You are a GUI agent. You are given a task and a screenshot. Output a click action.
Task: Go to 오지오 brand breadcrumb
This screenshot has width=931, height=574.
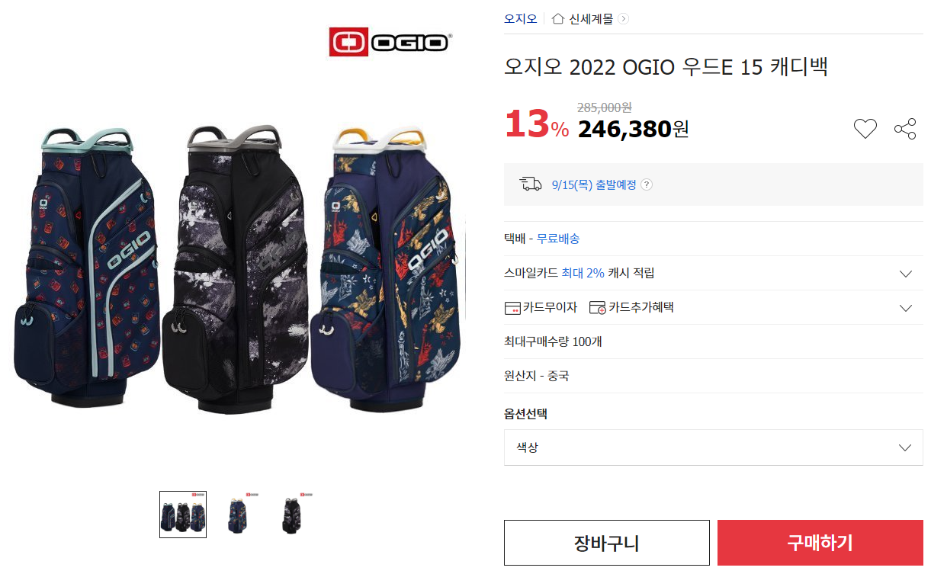[x=521, y=19]
